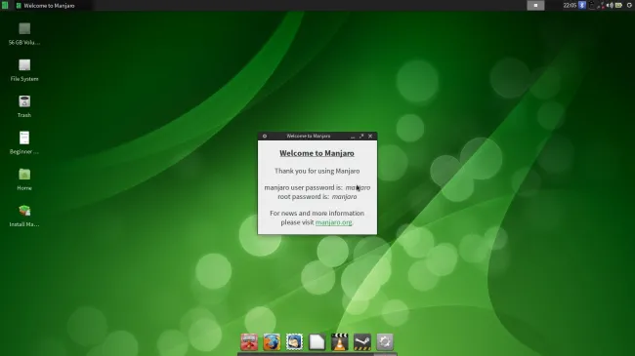Click the For news and more information text

pos(317,213)
